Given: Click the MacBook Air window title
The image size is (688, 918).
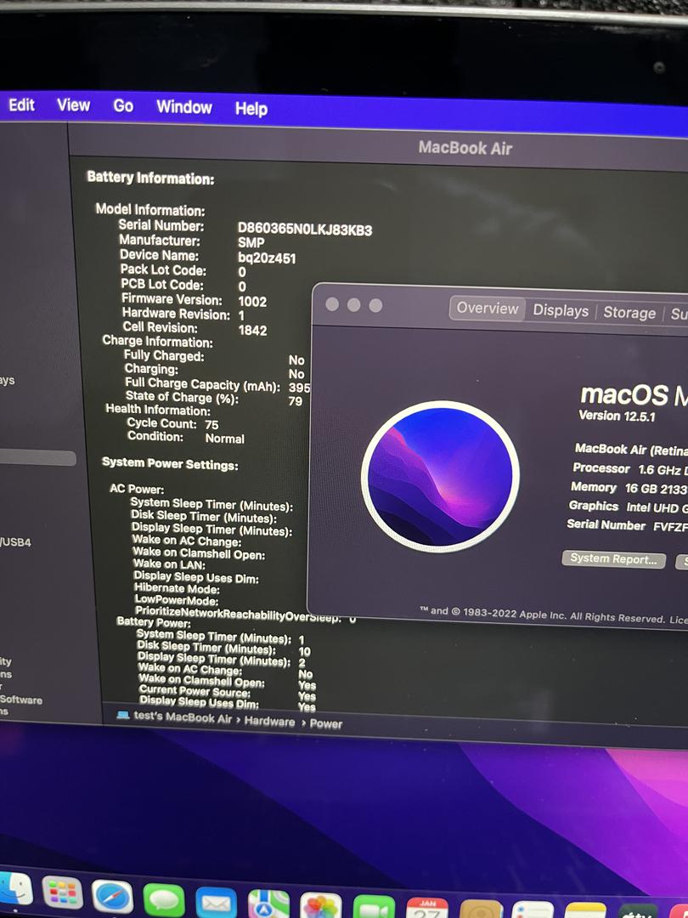Looking at the screenshot, I should click(465, 148).
